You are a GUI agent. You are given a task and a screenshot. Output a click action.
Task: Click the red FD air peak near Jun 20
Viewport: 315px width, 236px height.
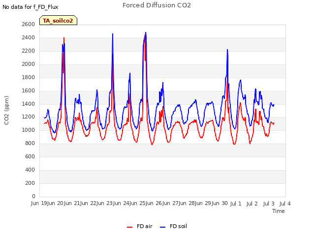point(64,38)
